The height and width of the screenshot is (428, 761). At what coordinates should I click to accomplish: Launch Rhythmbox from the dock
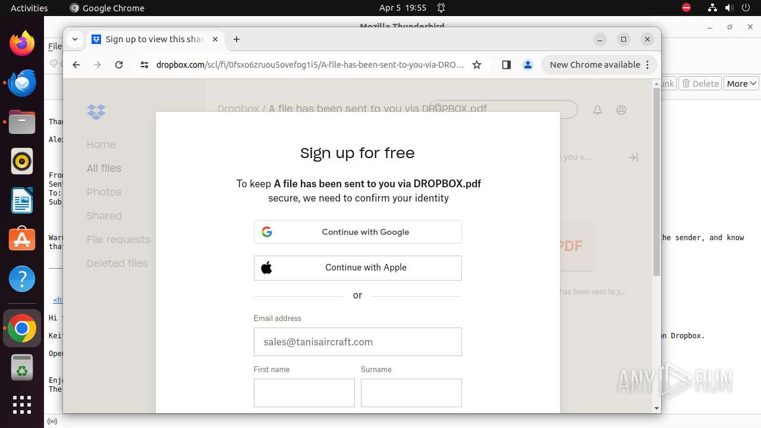[22, 162]
